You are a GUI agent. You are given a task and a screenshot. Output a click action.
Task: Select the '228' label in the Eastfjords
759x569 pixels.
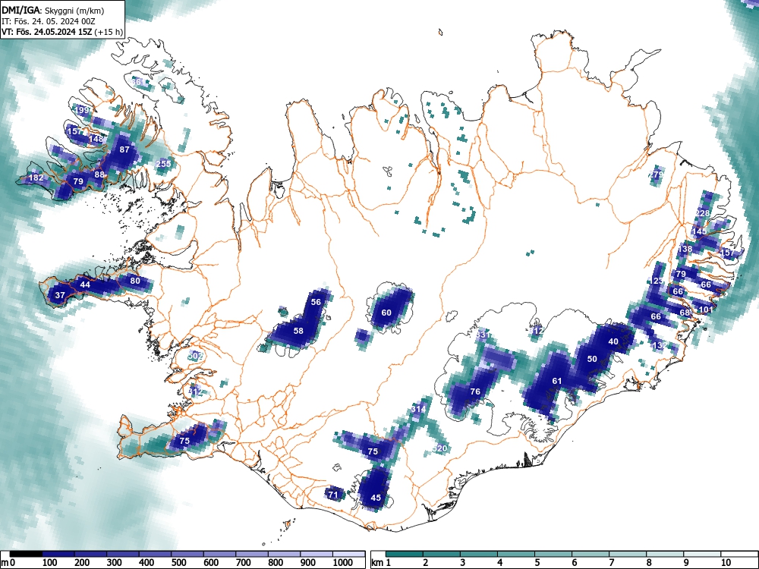pyautogui.click(x=702, y=213)
